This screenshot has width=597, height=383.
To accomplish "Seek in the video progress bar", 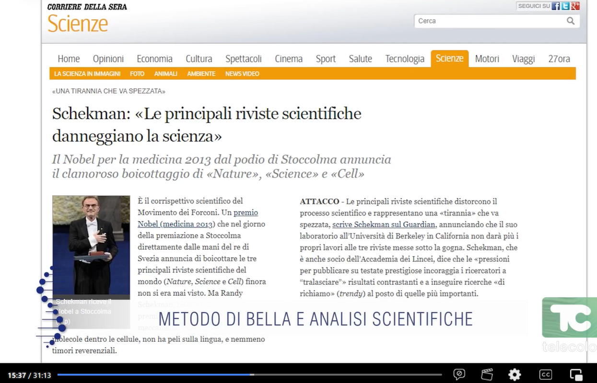I will (x=249, y=374).
